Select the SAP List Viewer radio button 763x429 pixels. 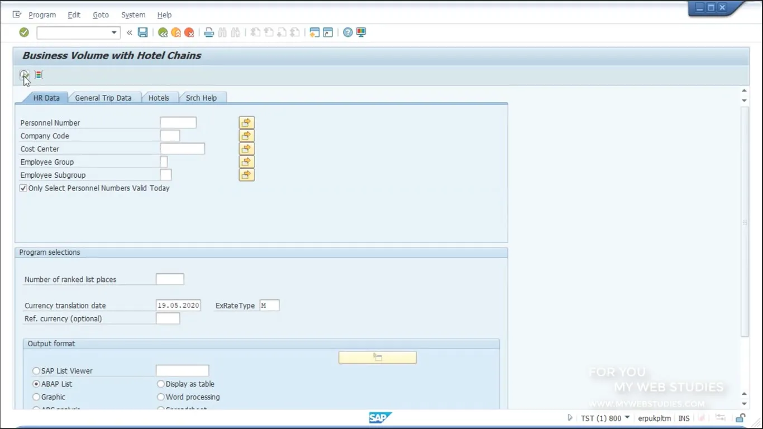pos(36,371)
